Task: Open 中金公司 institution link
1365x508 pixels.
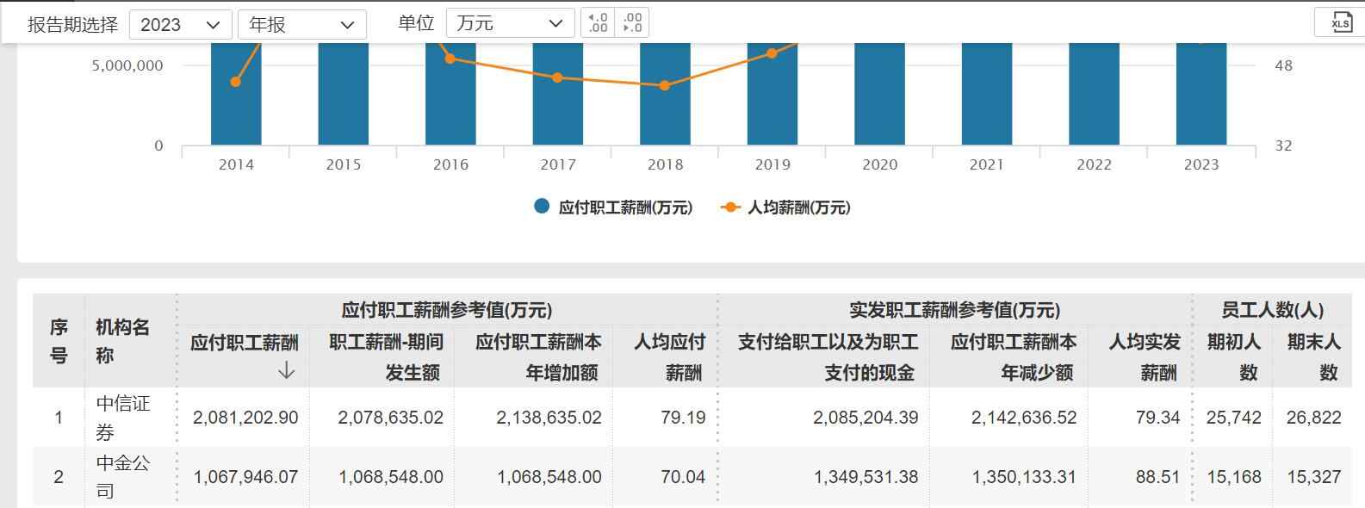Action: (122, 476)
